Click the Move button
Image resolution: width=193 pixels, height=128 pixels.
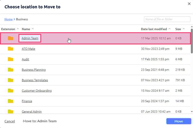coord(179,121)
